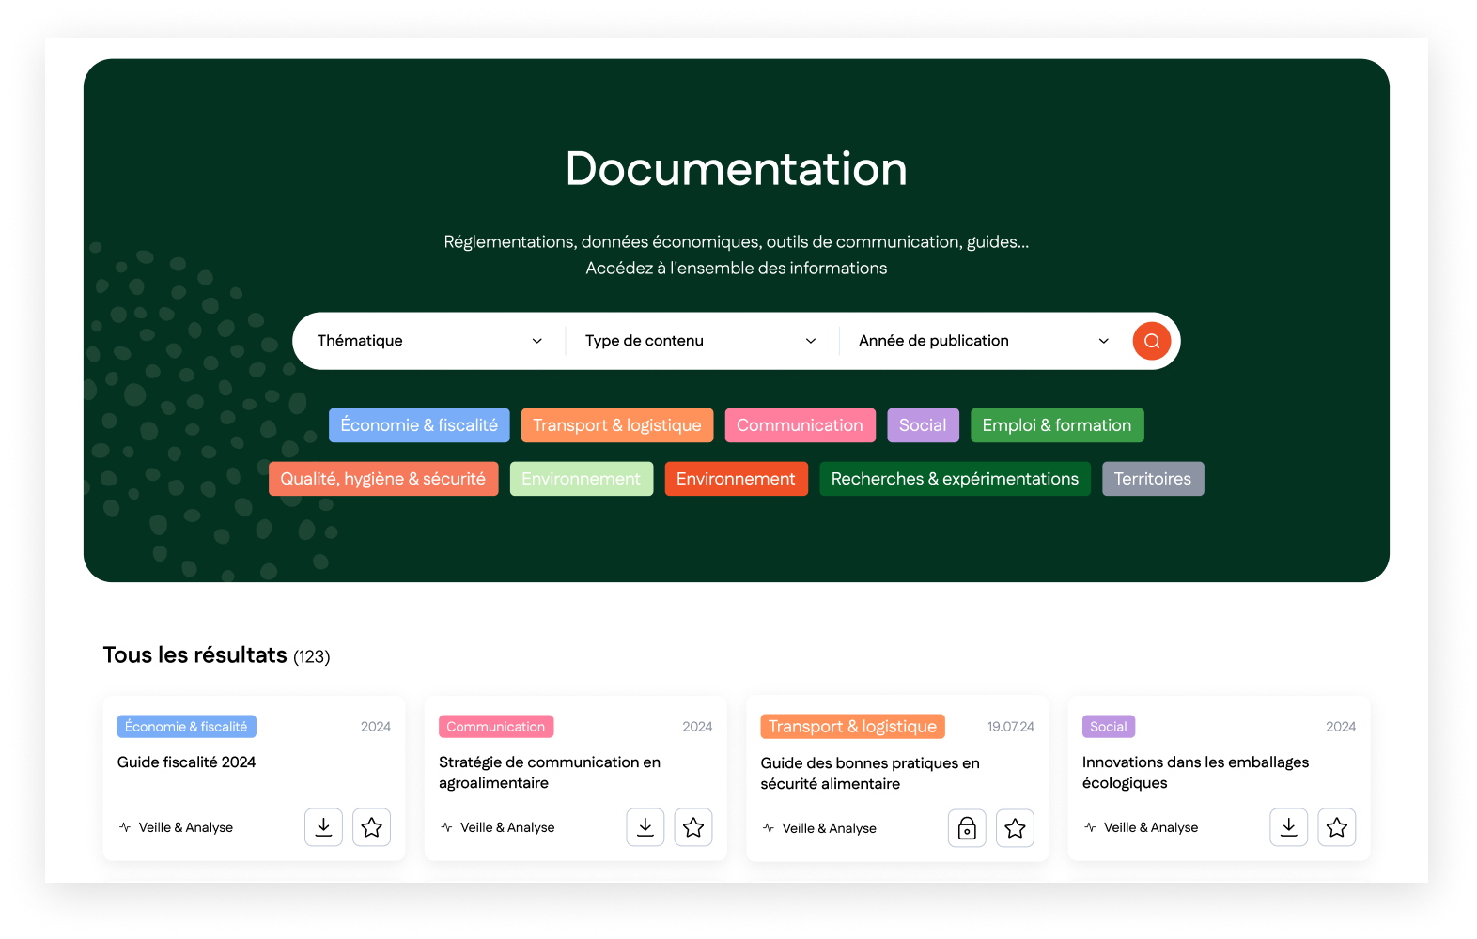The image size is (1477, 939).
Task: Click the Communication label on result card
Action: pyautogui.click(x=495, y=727)
